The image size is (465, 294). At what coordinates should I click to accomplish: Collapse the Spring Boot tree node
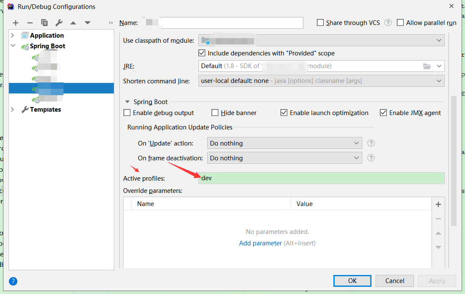point(13,46)
